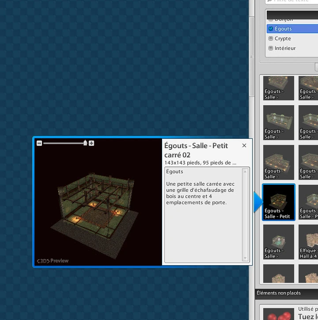Enable the Crypte filter checkbox
This screenshot has height=320, width=318.
(x=271, y=38)
